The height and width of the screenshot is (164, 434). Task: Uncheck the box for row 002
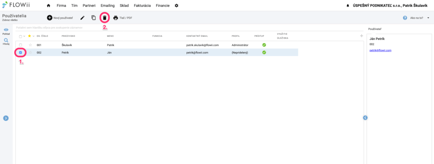tap(20, 53)
